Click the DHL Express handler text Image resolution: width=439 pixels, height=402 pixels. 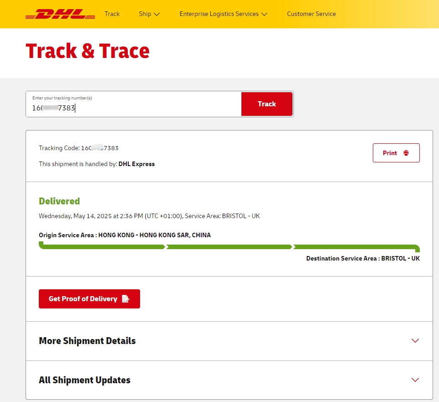[x=136, y=164]
